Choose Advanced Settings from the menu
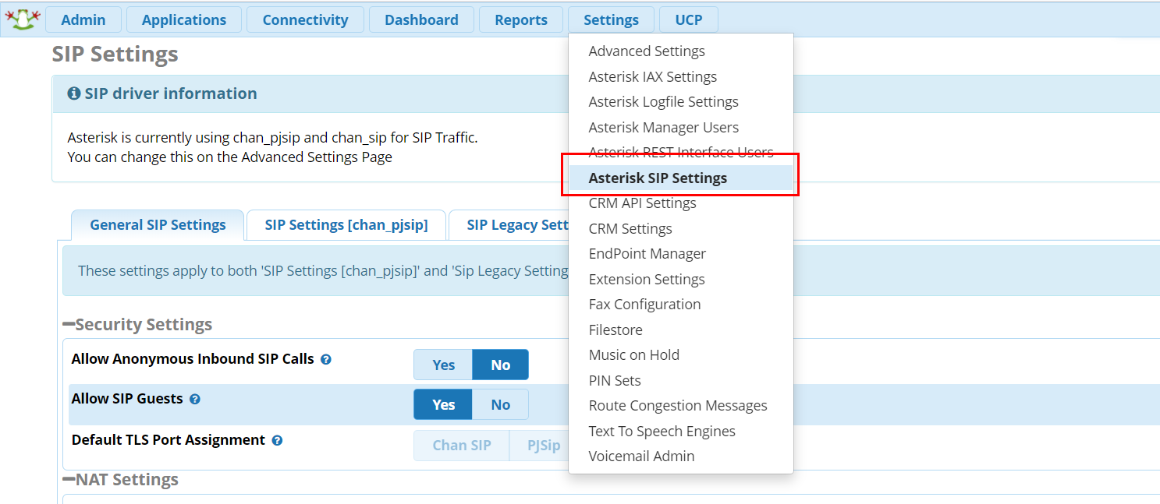1160x504 pixels. click(680, 51)
